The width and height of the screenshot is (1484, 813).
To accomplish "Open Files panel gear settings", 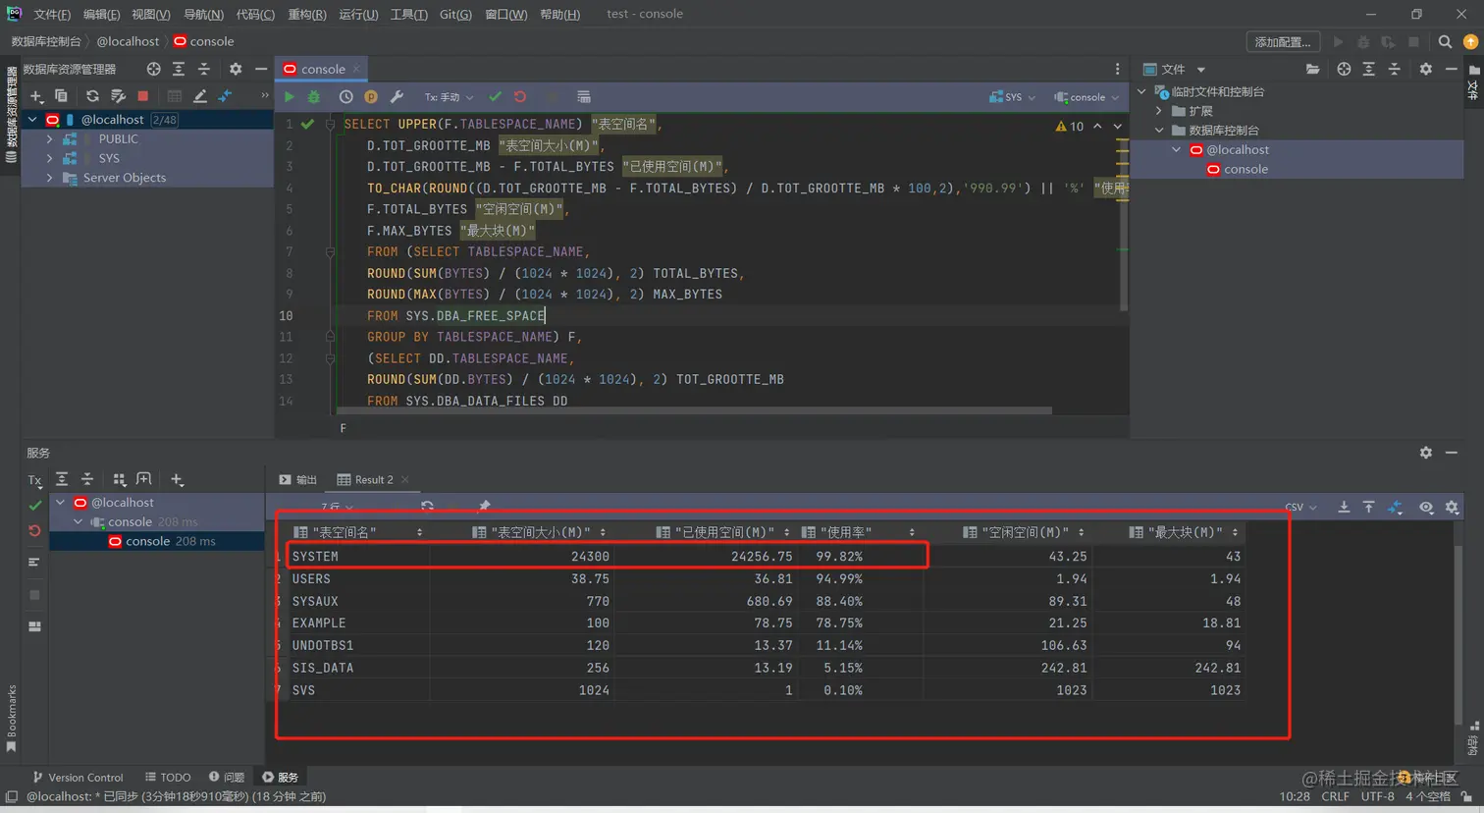I will [1426, 69].
